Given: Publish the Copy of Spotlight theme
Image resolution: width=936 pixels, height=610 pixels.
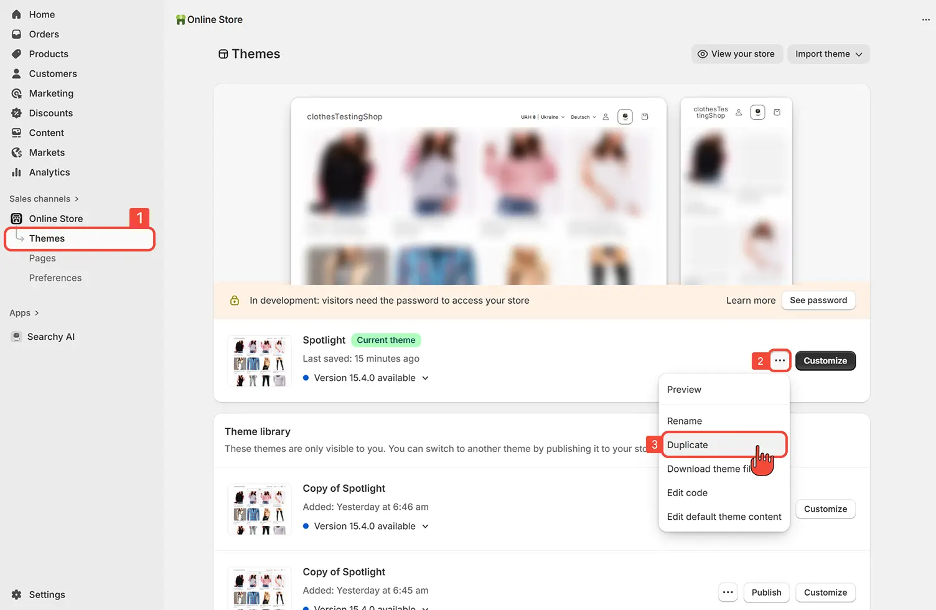Looking at the screenshot, I should [x=766, y=592].
